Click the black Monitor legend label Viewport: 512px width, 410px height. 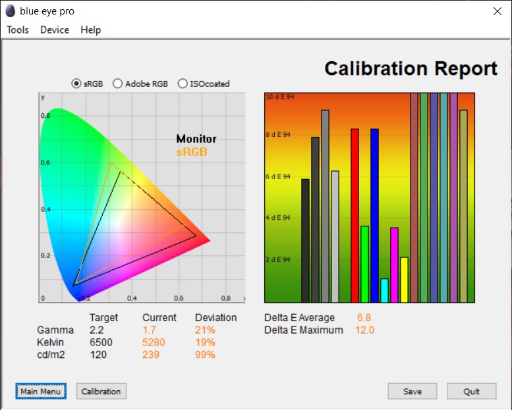coord(196,139)
